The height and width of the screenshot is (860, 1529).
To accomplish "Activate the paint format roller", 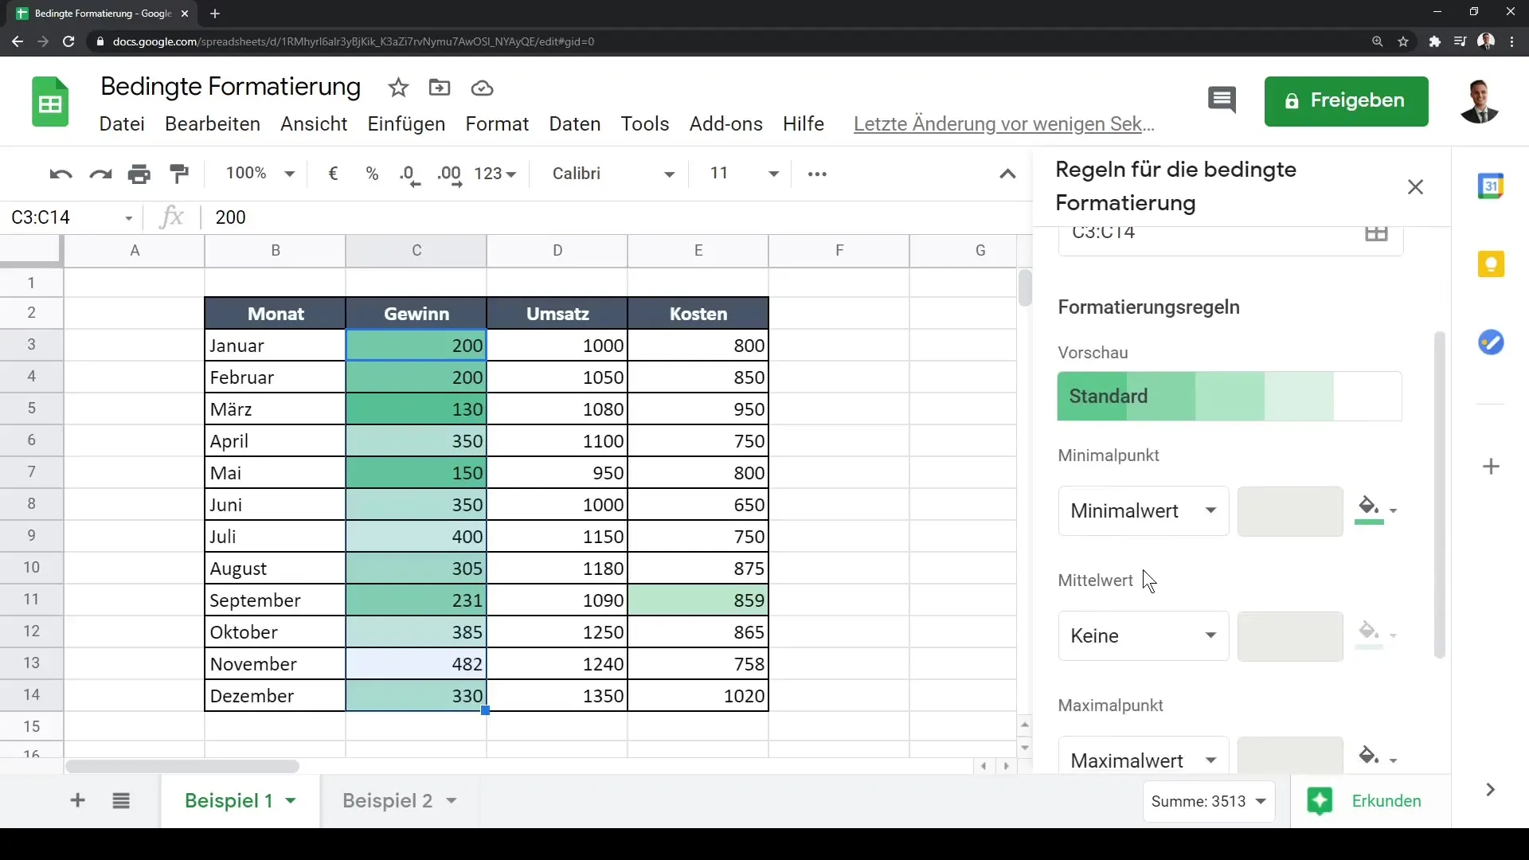I will pyautogui.click(x=180, y=174).
